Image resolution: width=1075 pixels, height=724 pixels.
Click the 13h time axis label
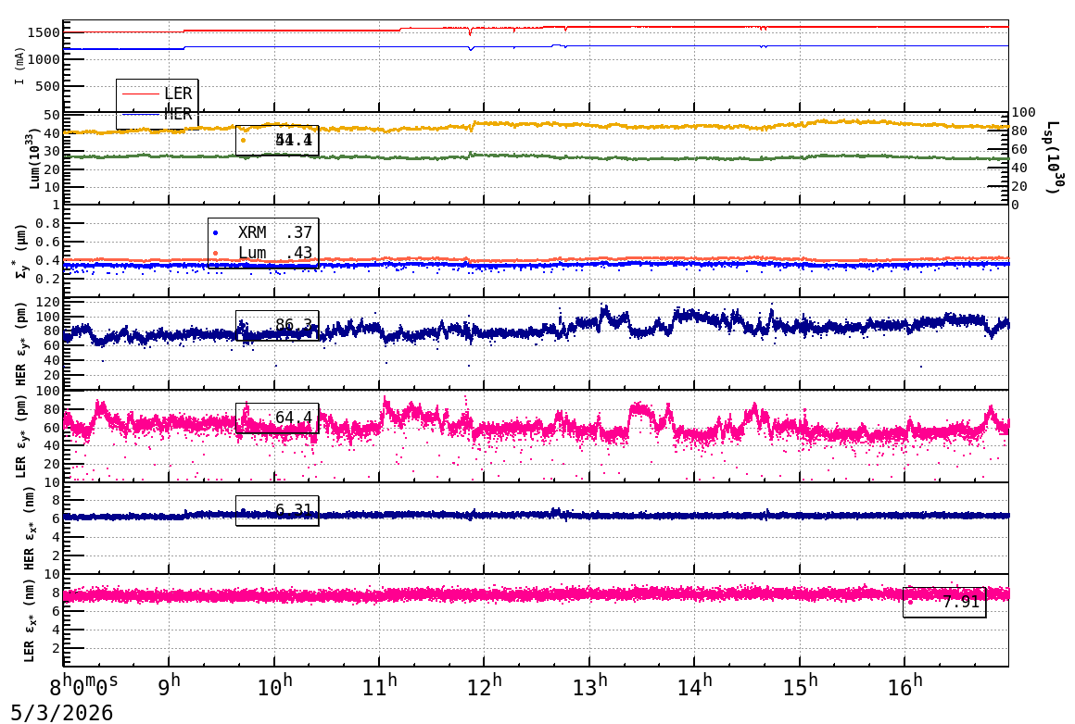[x=588, y=685]
